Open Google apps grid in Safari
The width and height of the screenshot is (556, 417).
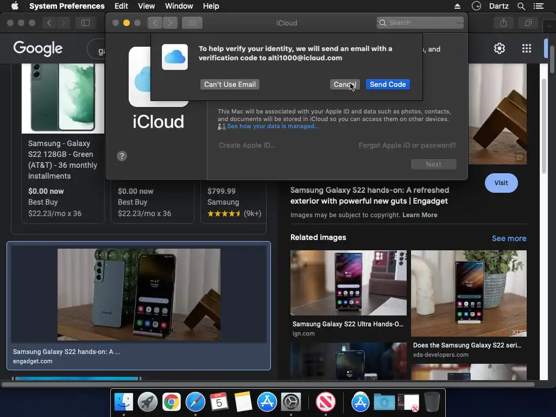[x=527, y=48]
